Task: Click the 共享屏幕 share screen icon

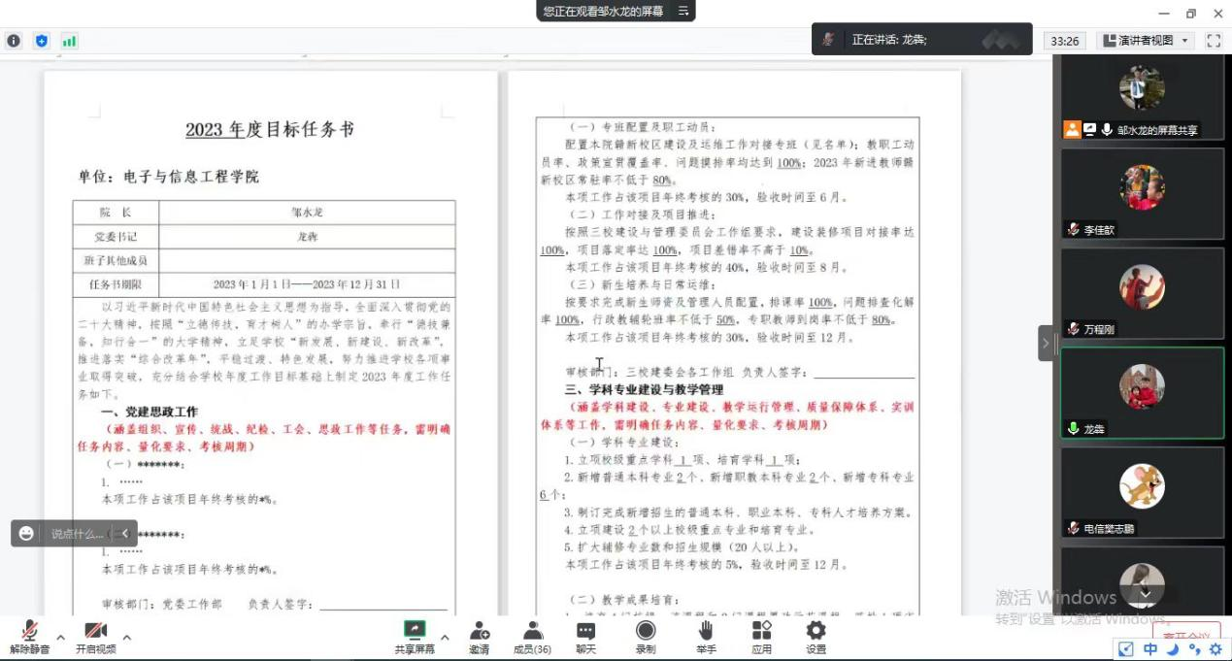Action: [x=415, y=636]
